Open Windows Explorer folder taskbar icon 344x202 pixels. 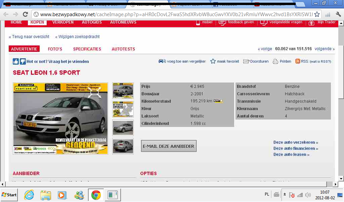click(x=46, y=195)
